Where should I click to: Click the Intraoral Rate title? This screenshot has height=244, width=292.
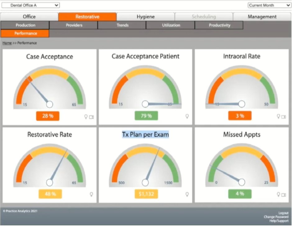(242, 56)
